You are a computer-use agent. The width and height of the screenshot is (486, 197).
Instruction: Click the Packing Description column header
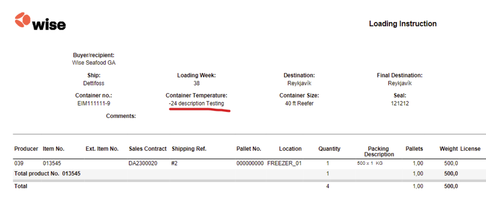[379, 152]
